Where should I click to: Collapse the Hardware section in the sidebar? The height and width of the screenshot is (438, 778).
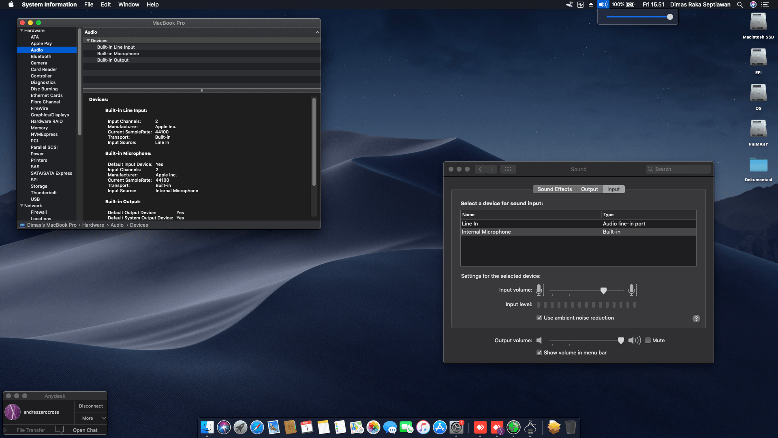22,30
